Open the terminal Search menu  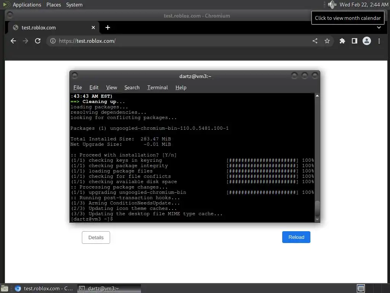click(132, 87)
